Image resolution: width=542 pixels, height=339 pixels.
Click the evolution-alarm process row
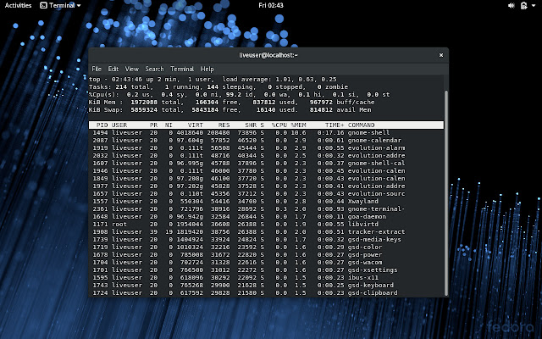coord(266,147)
